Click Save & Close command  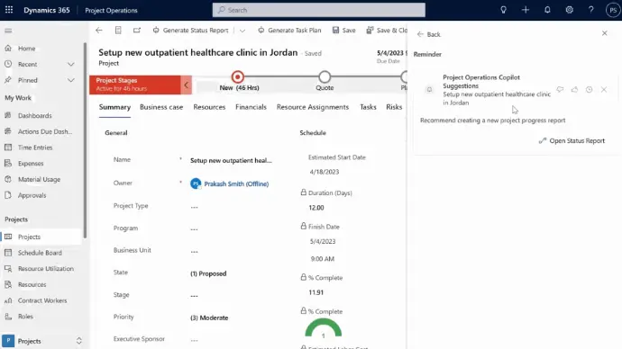click(387, 30)
